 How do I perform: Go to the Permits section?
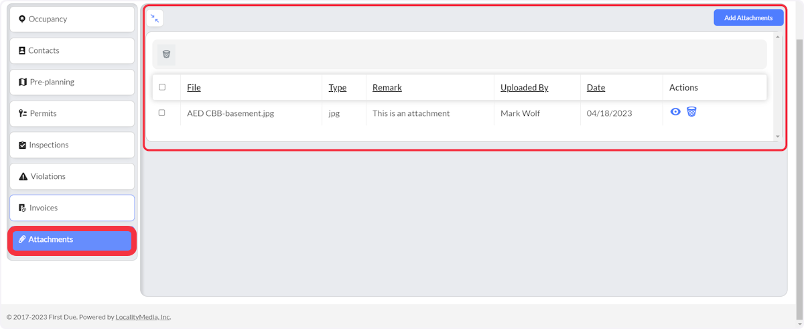[72, 114]
